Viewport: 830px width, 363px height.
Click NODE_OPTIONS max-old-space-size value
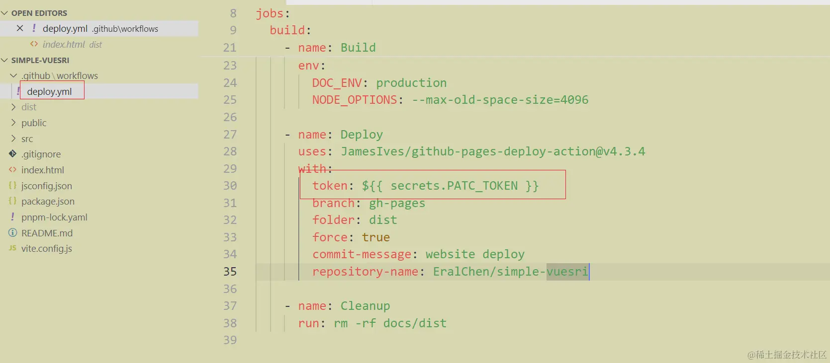tap(500, 100)
